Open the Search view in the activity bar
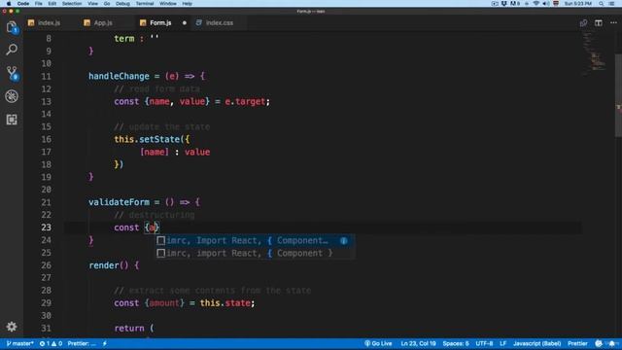 coord(12,50)
